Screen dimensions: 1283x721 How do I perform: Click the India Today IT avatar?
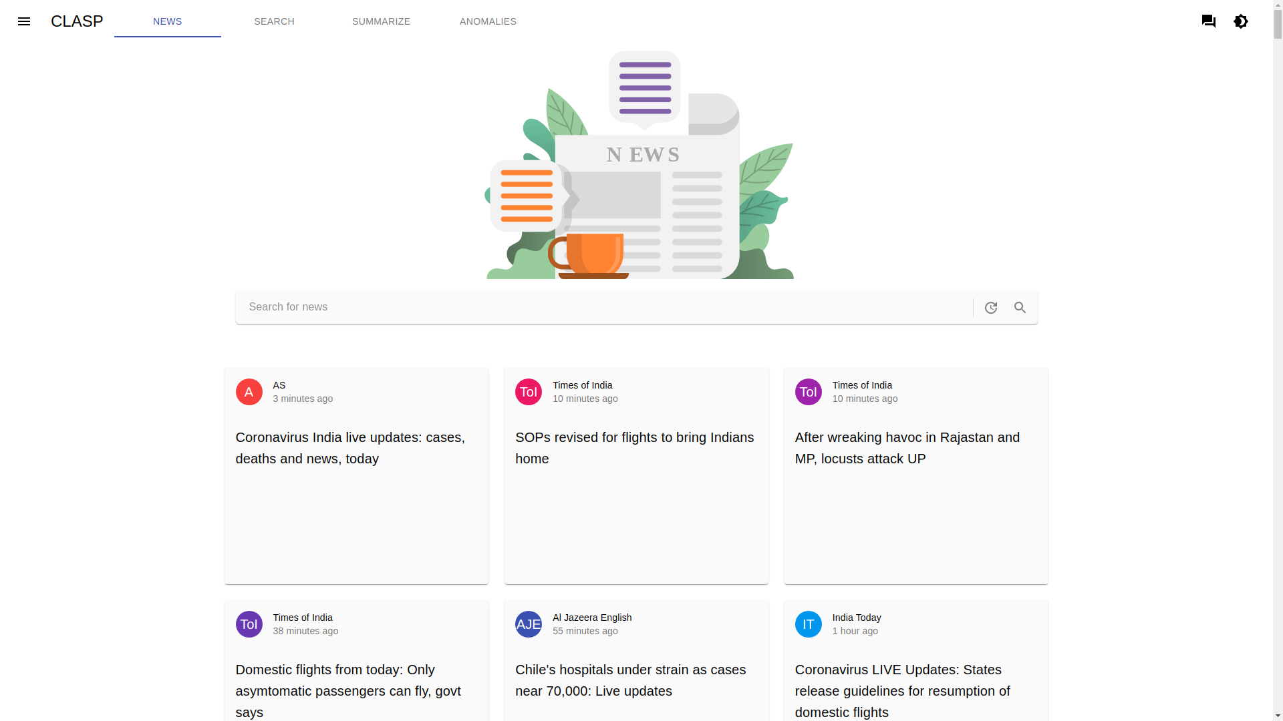[808, 624]
